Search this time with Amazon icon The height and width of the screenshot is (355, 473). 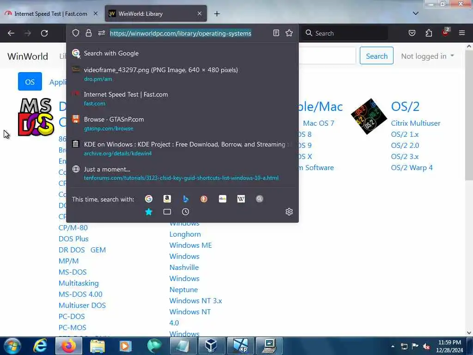pyautogui.click(x=167, y=199)
